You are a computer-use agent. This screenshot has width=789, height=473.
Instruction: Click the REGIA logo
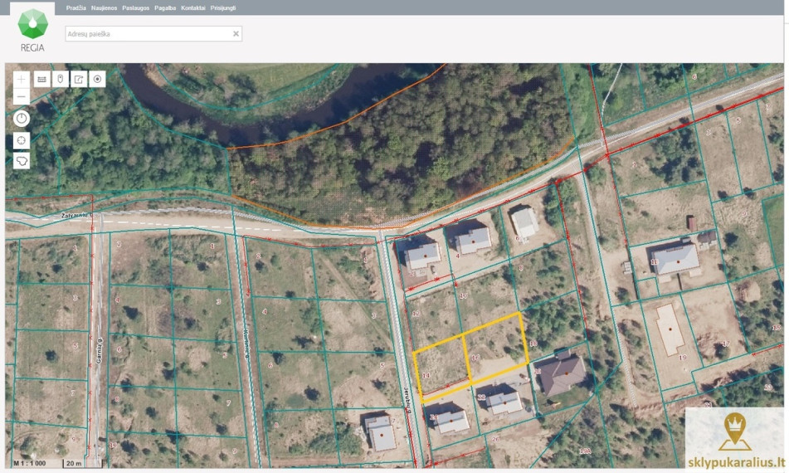[32, 30]
